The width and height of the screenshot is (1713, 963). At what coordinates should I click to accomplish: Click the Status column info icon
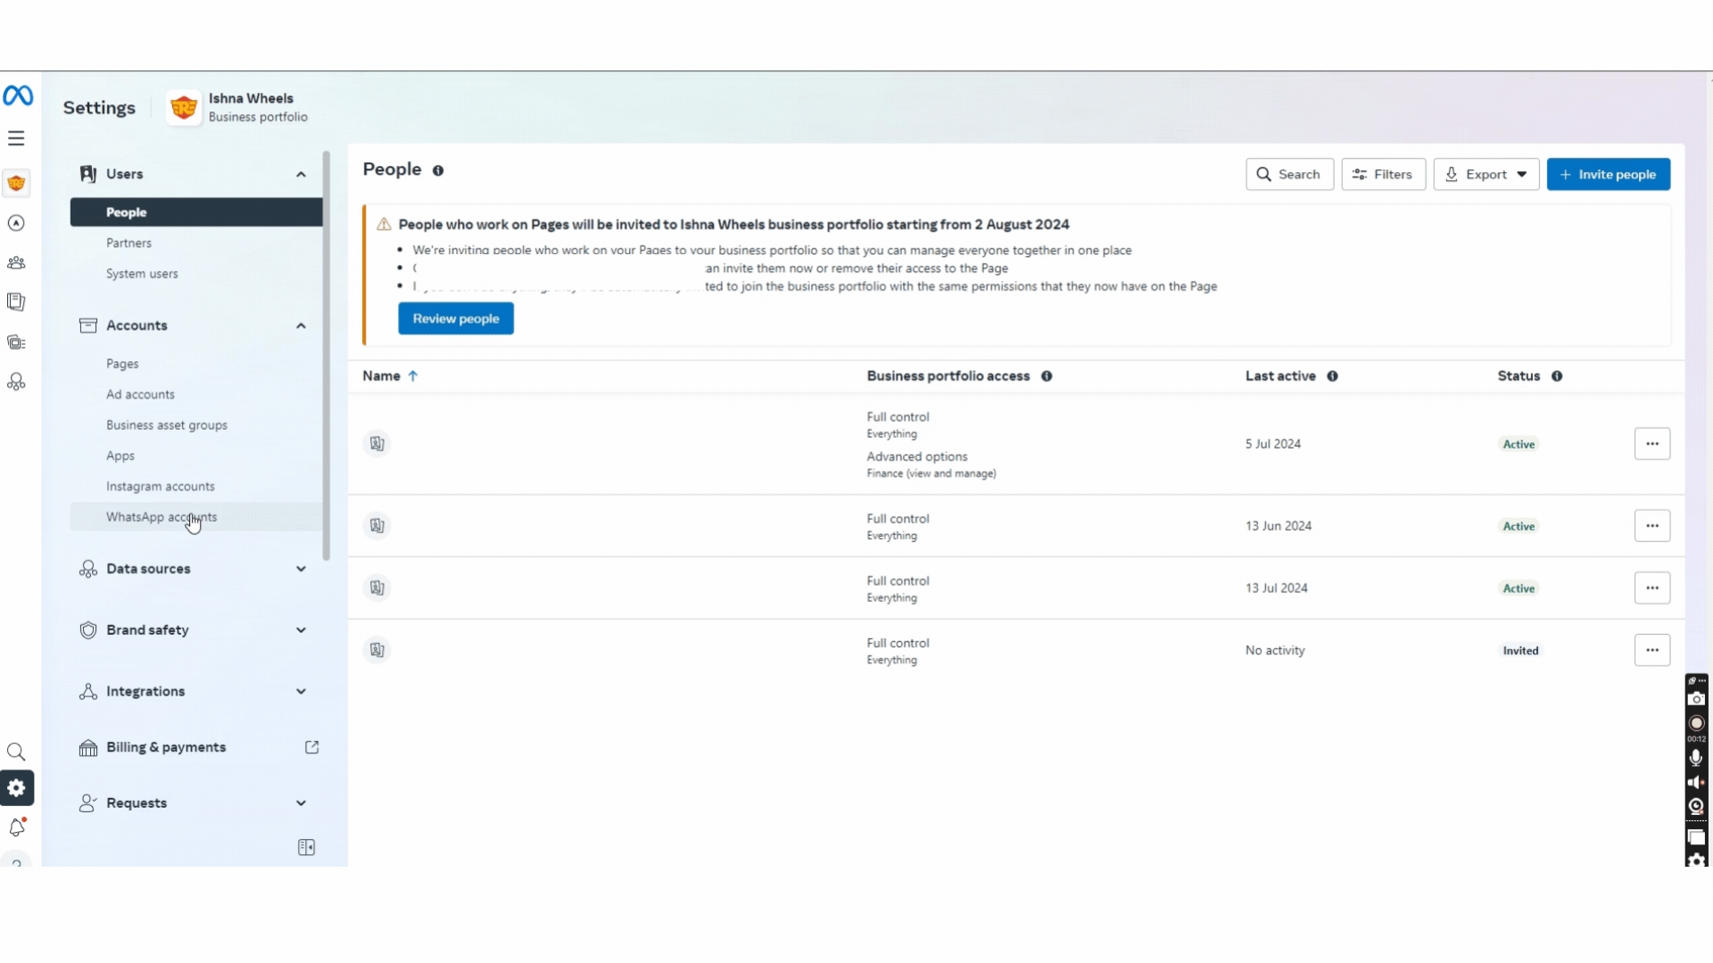pos(1557,376)
